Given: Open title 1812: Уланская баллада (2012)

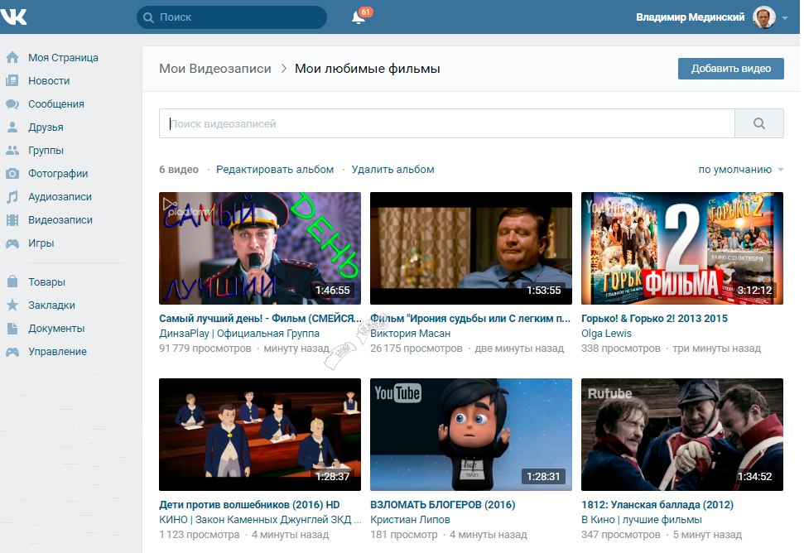Looking at the screenshot, I should coord(657,505).
